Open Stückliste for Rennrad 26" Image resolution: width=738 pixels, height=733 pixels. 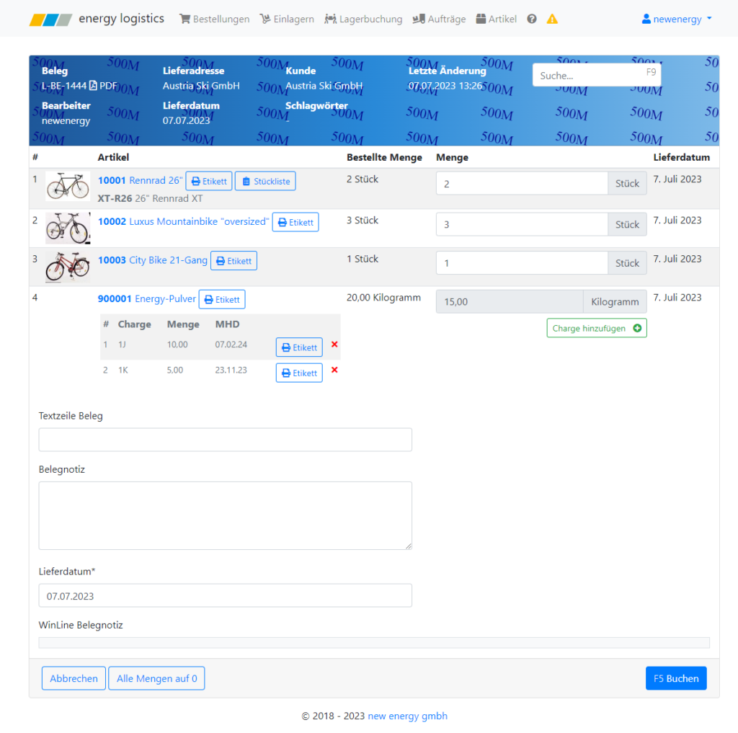click(265, 181)
